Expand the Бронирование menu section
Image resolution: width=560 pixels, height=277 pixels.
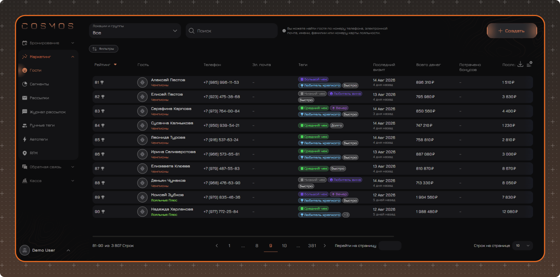48,43
